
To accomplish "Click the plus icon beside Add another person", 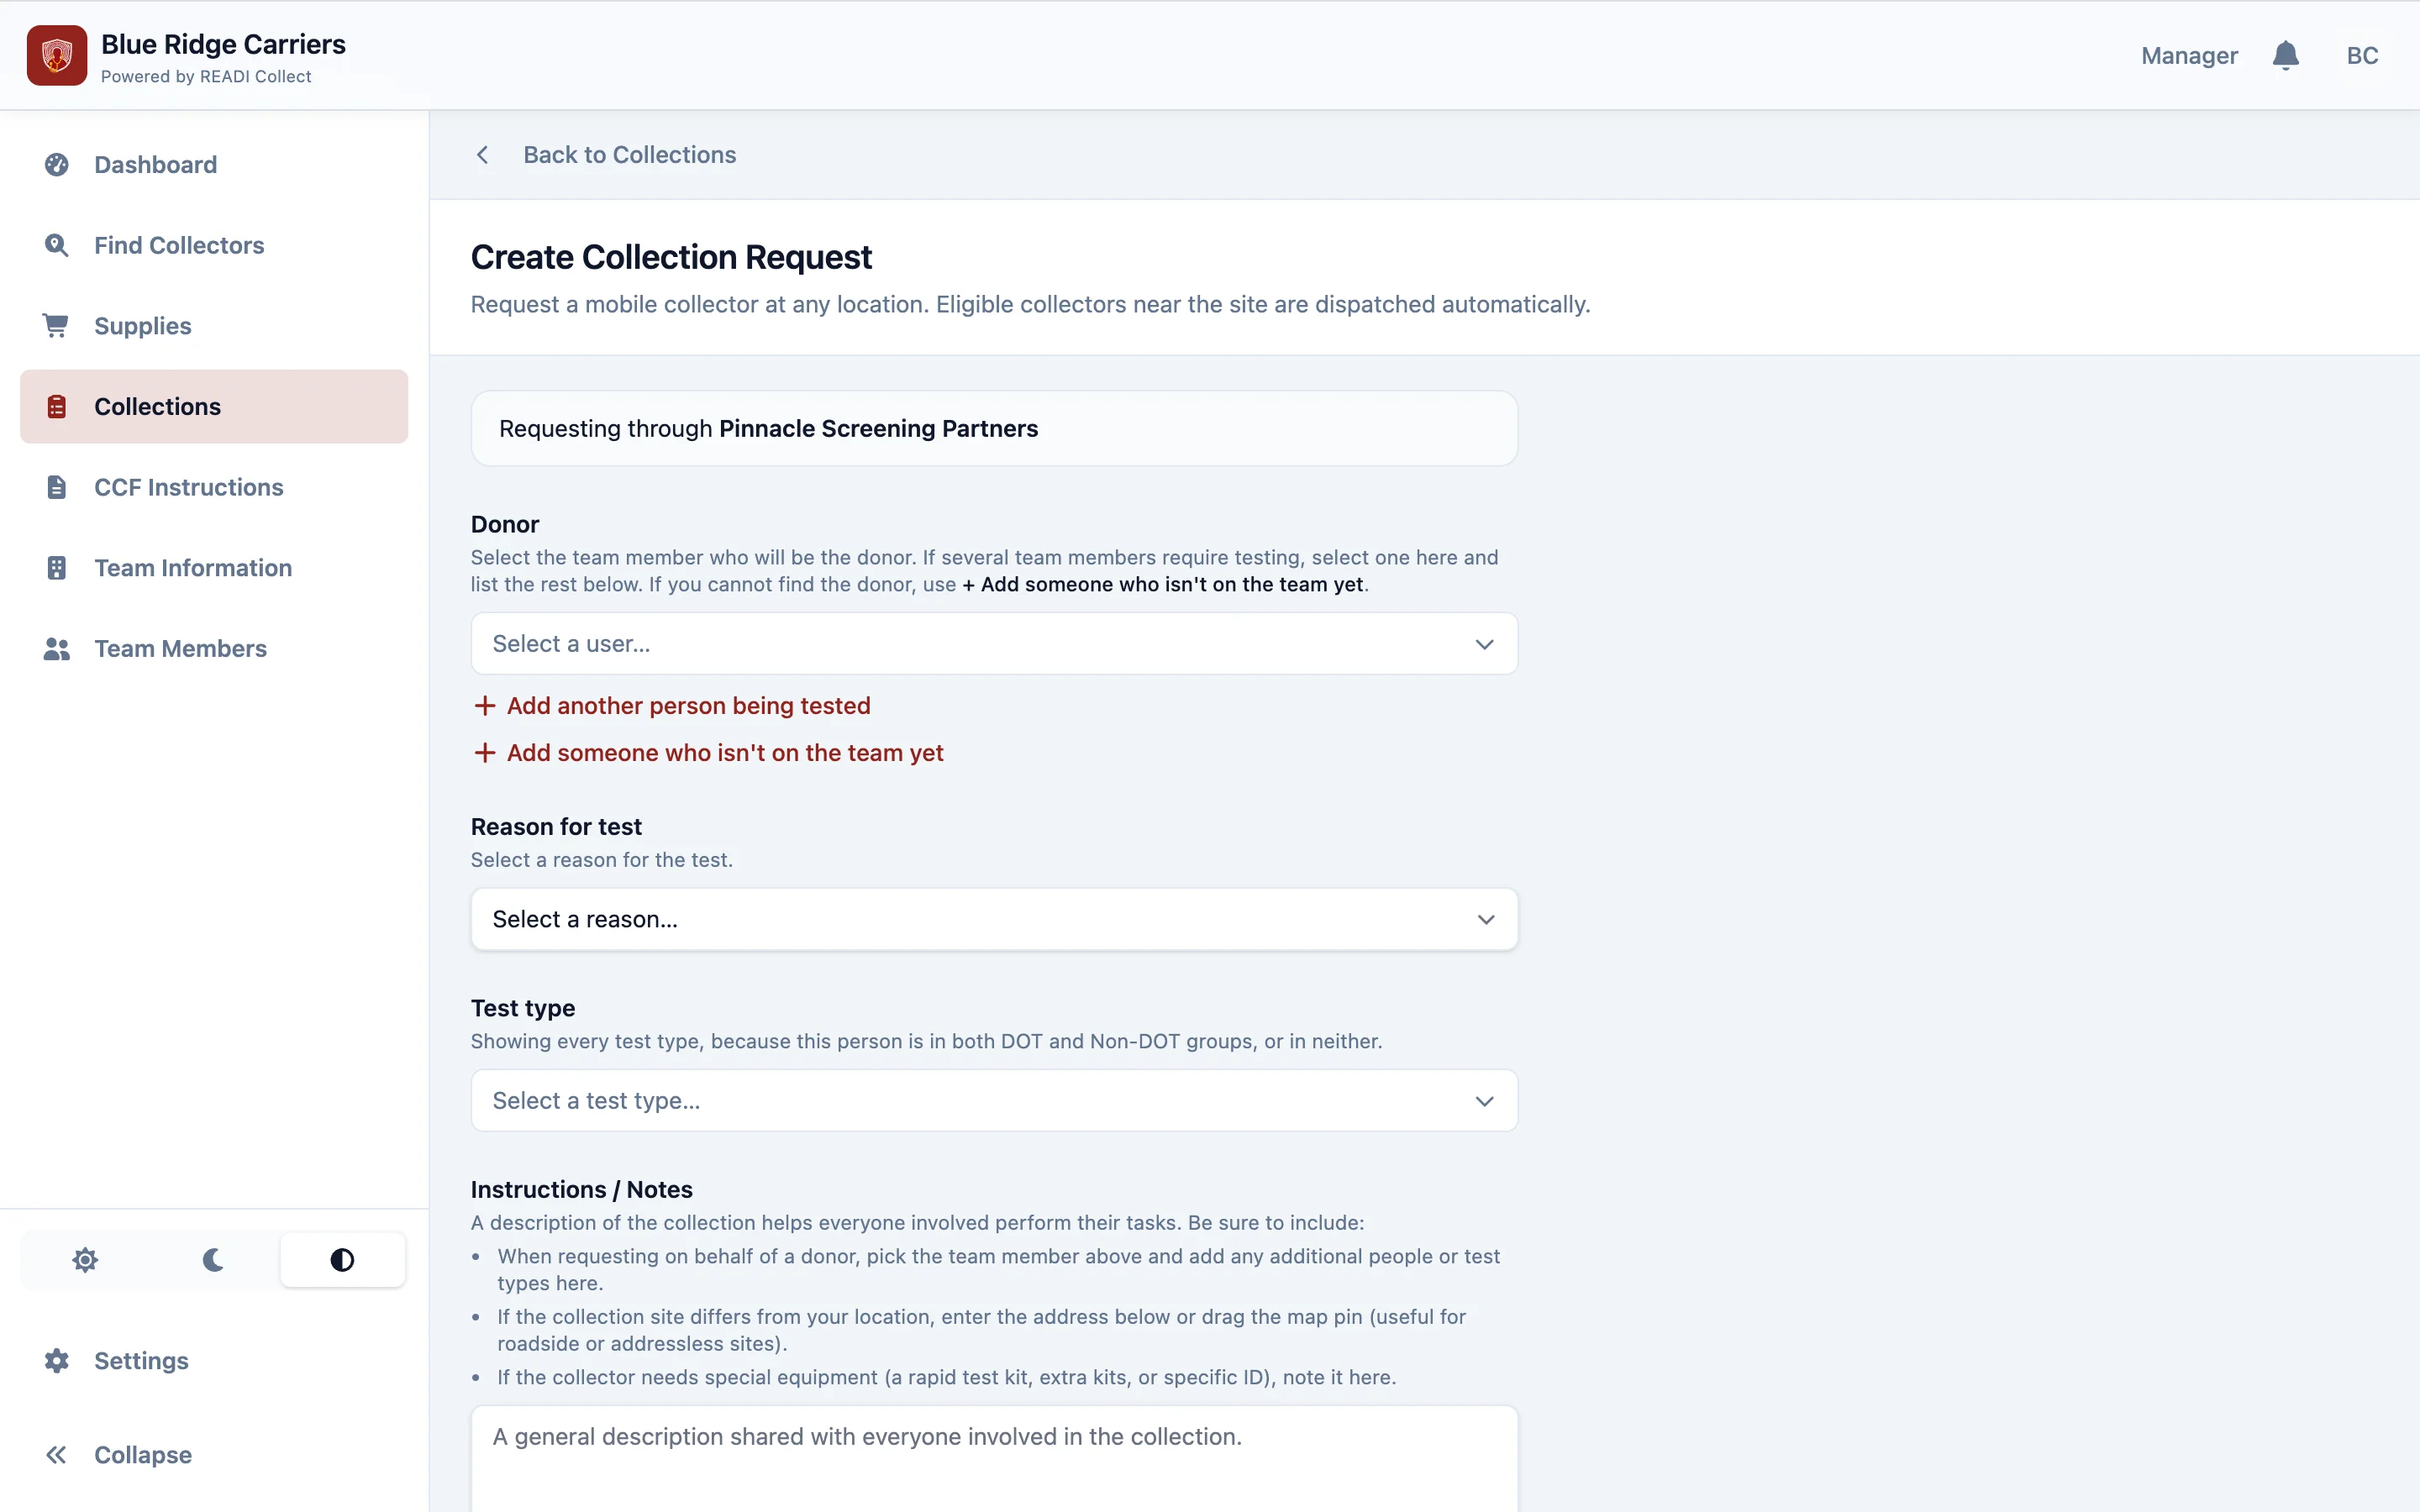I will (x=484, y=706).
